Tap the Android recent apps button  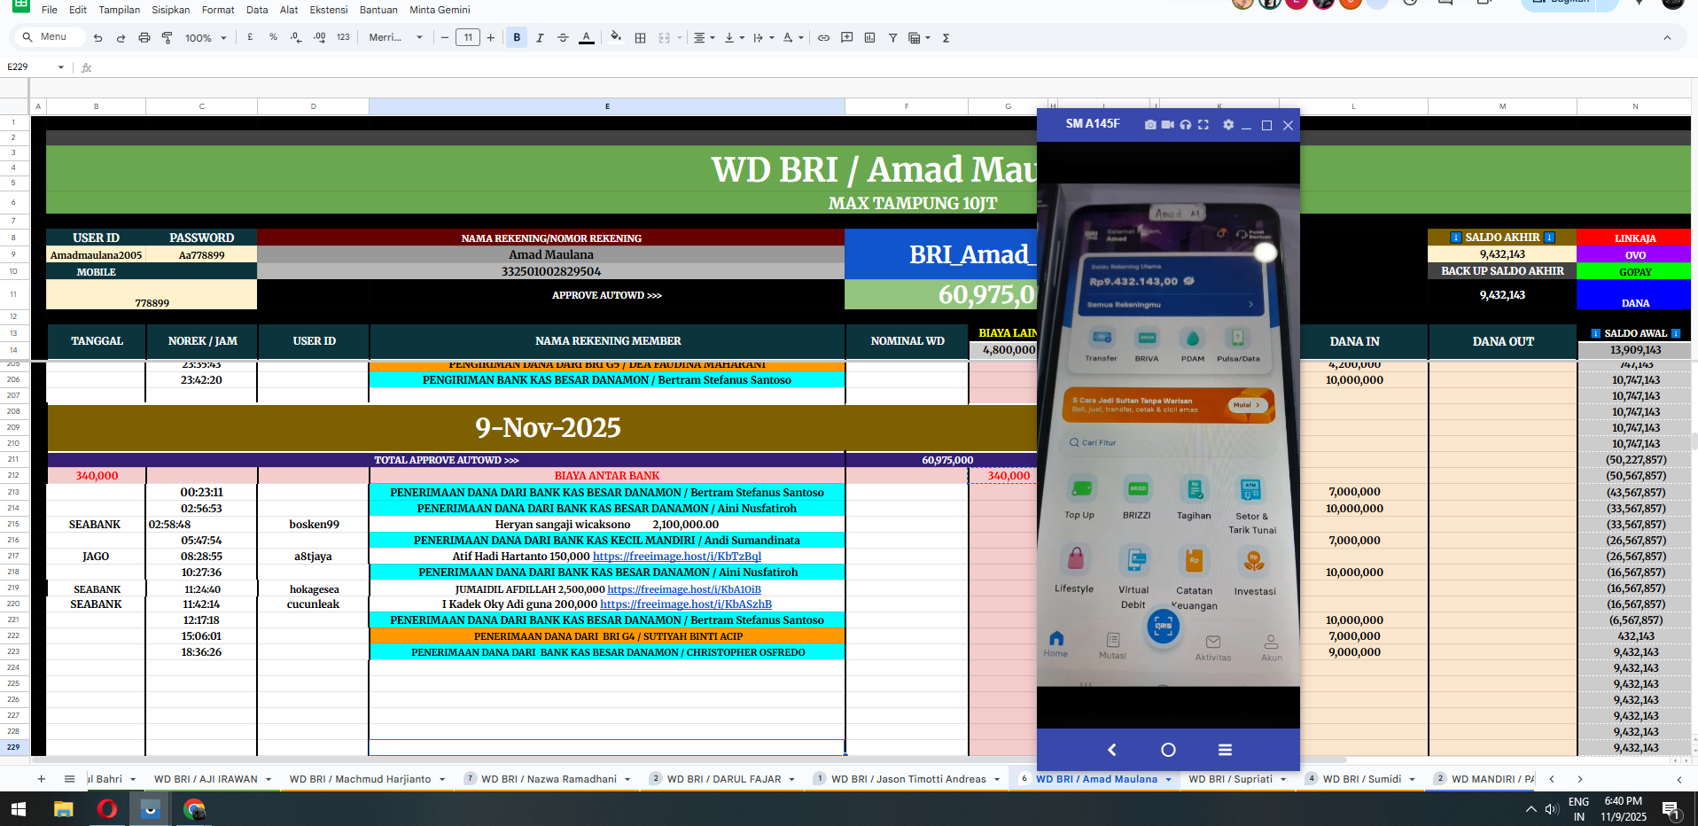pos(1225,750)
